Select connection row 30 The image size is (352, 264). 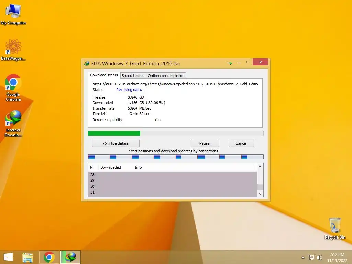(173, 186)
